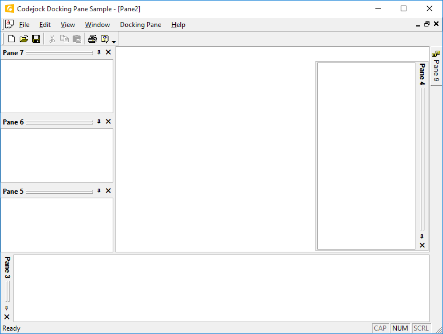
Task: Click the Pane 7 title caption
Action: click(13, 53)
